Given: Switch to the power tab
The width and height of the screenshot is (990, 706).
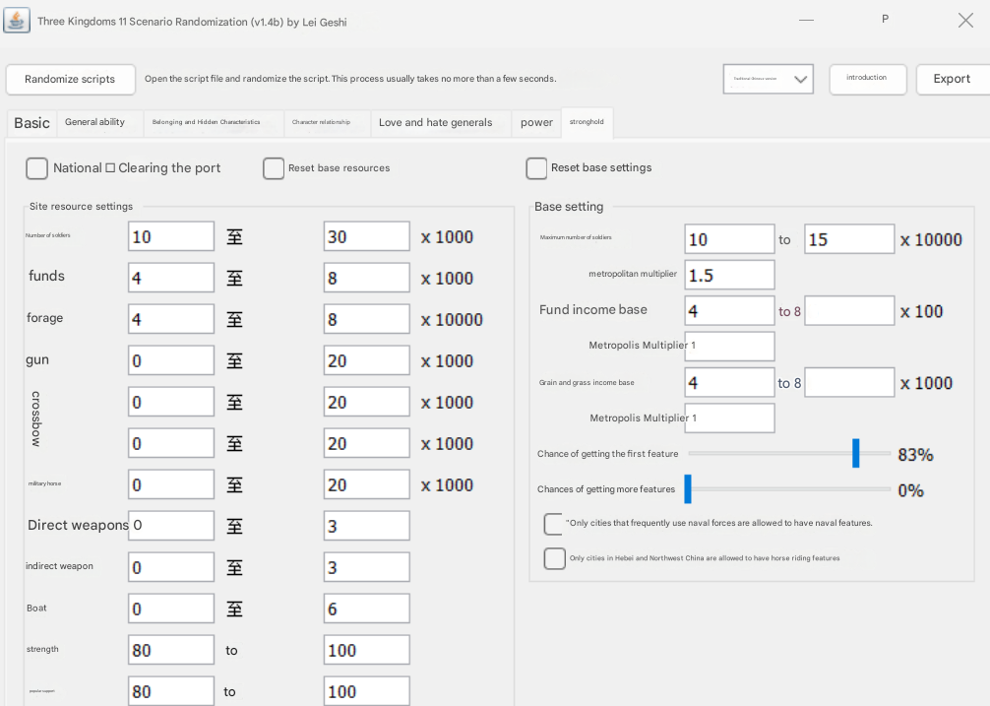Looking at the screenshot, I should 536,122.
